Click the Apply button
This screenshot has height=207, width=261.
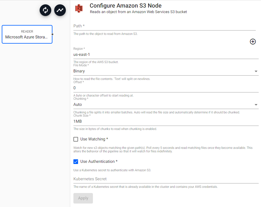(83, 198)
